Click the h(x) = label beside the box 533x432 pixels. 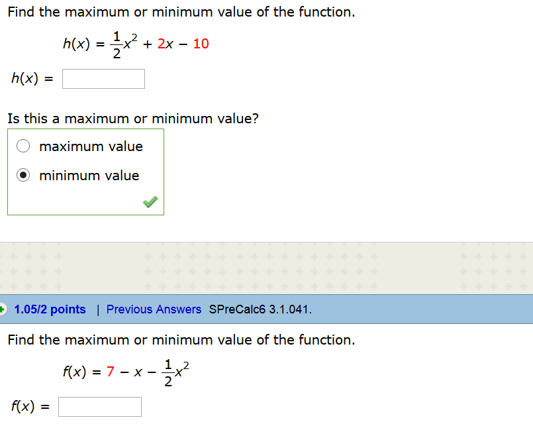pyautogui.click(x=31, y=78)
